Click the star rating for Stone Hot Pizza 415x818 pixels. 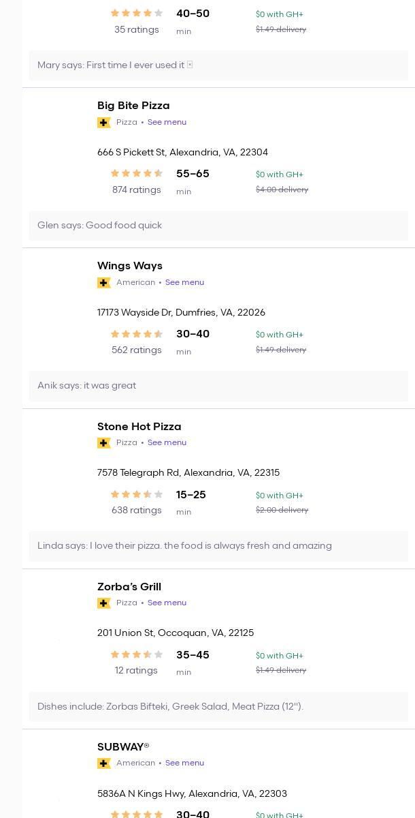click(137, 495)
